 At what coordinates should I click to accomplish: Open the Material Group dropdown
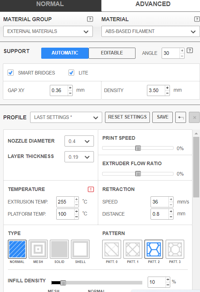pyautogui.click(x=48, y=31)
